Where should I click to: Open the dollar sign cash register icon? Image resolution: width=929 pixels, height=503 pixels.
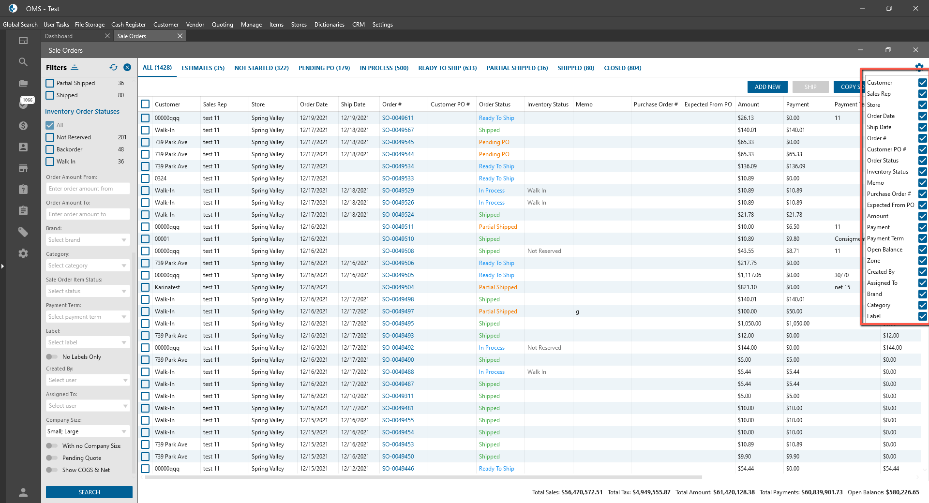[23, 126]
